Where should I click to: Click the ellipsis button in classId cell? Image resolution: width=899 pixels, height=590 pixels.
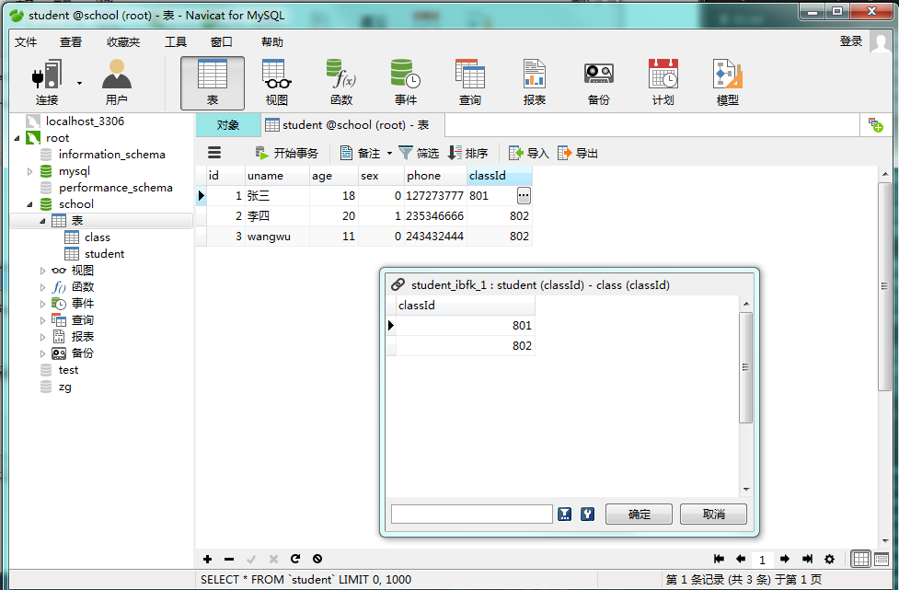[524, 195]
